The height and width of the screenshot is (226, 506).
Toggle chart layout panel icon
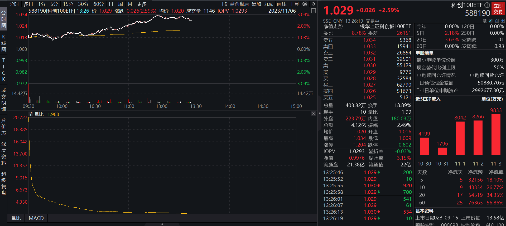tap(314, 11)
